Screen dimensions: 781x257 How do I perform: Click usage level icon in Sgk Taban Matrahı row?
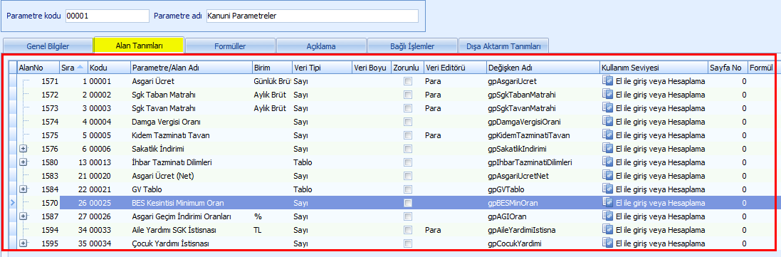tap(607, 95)
